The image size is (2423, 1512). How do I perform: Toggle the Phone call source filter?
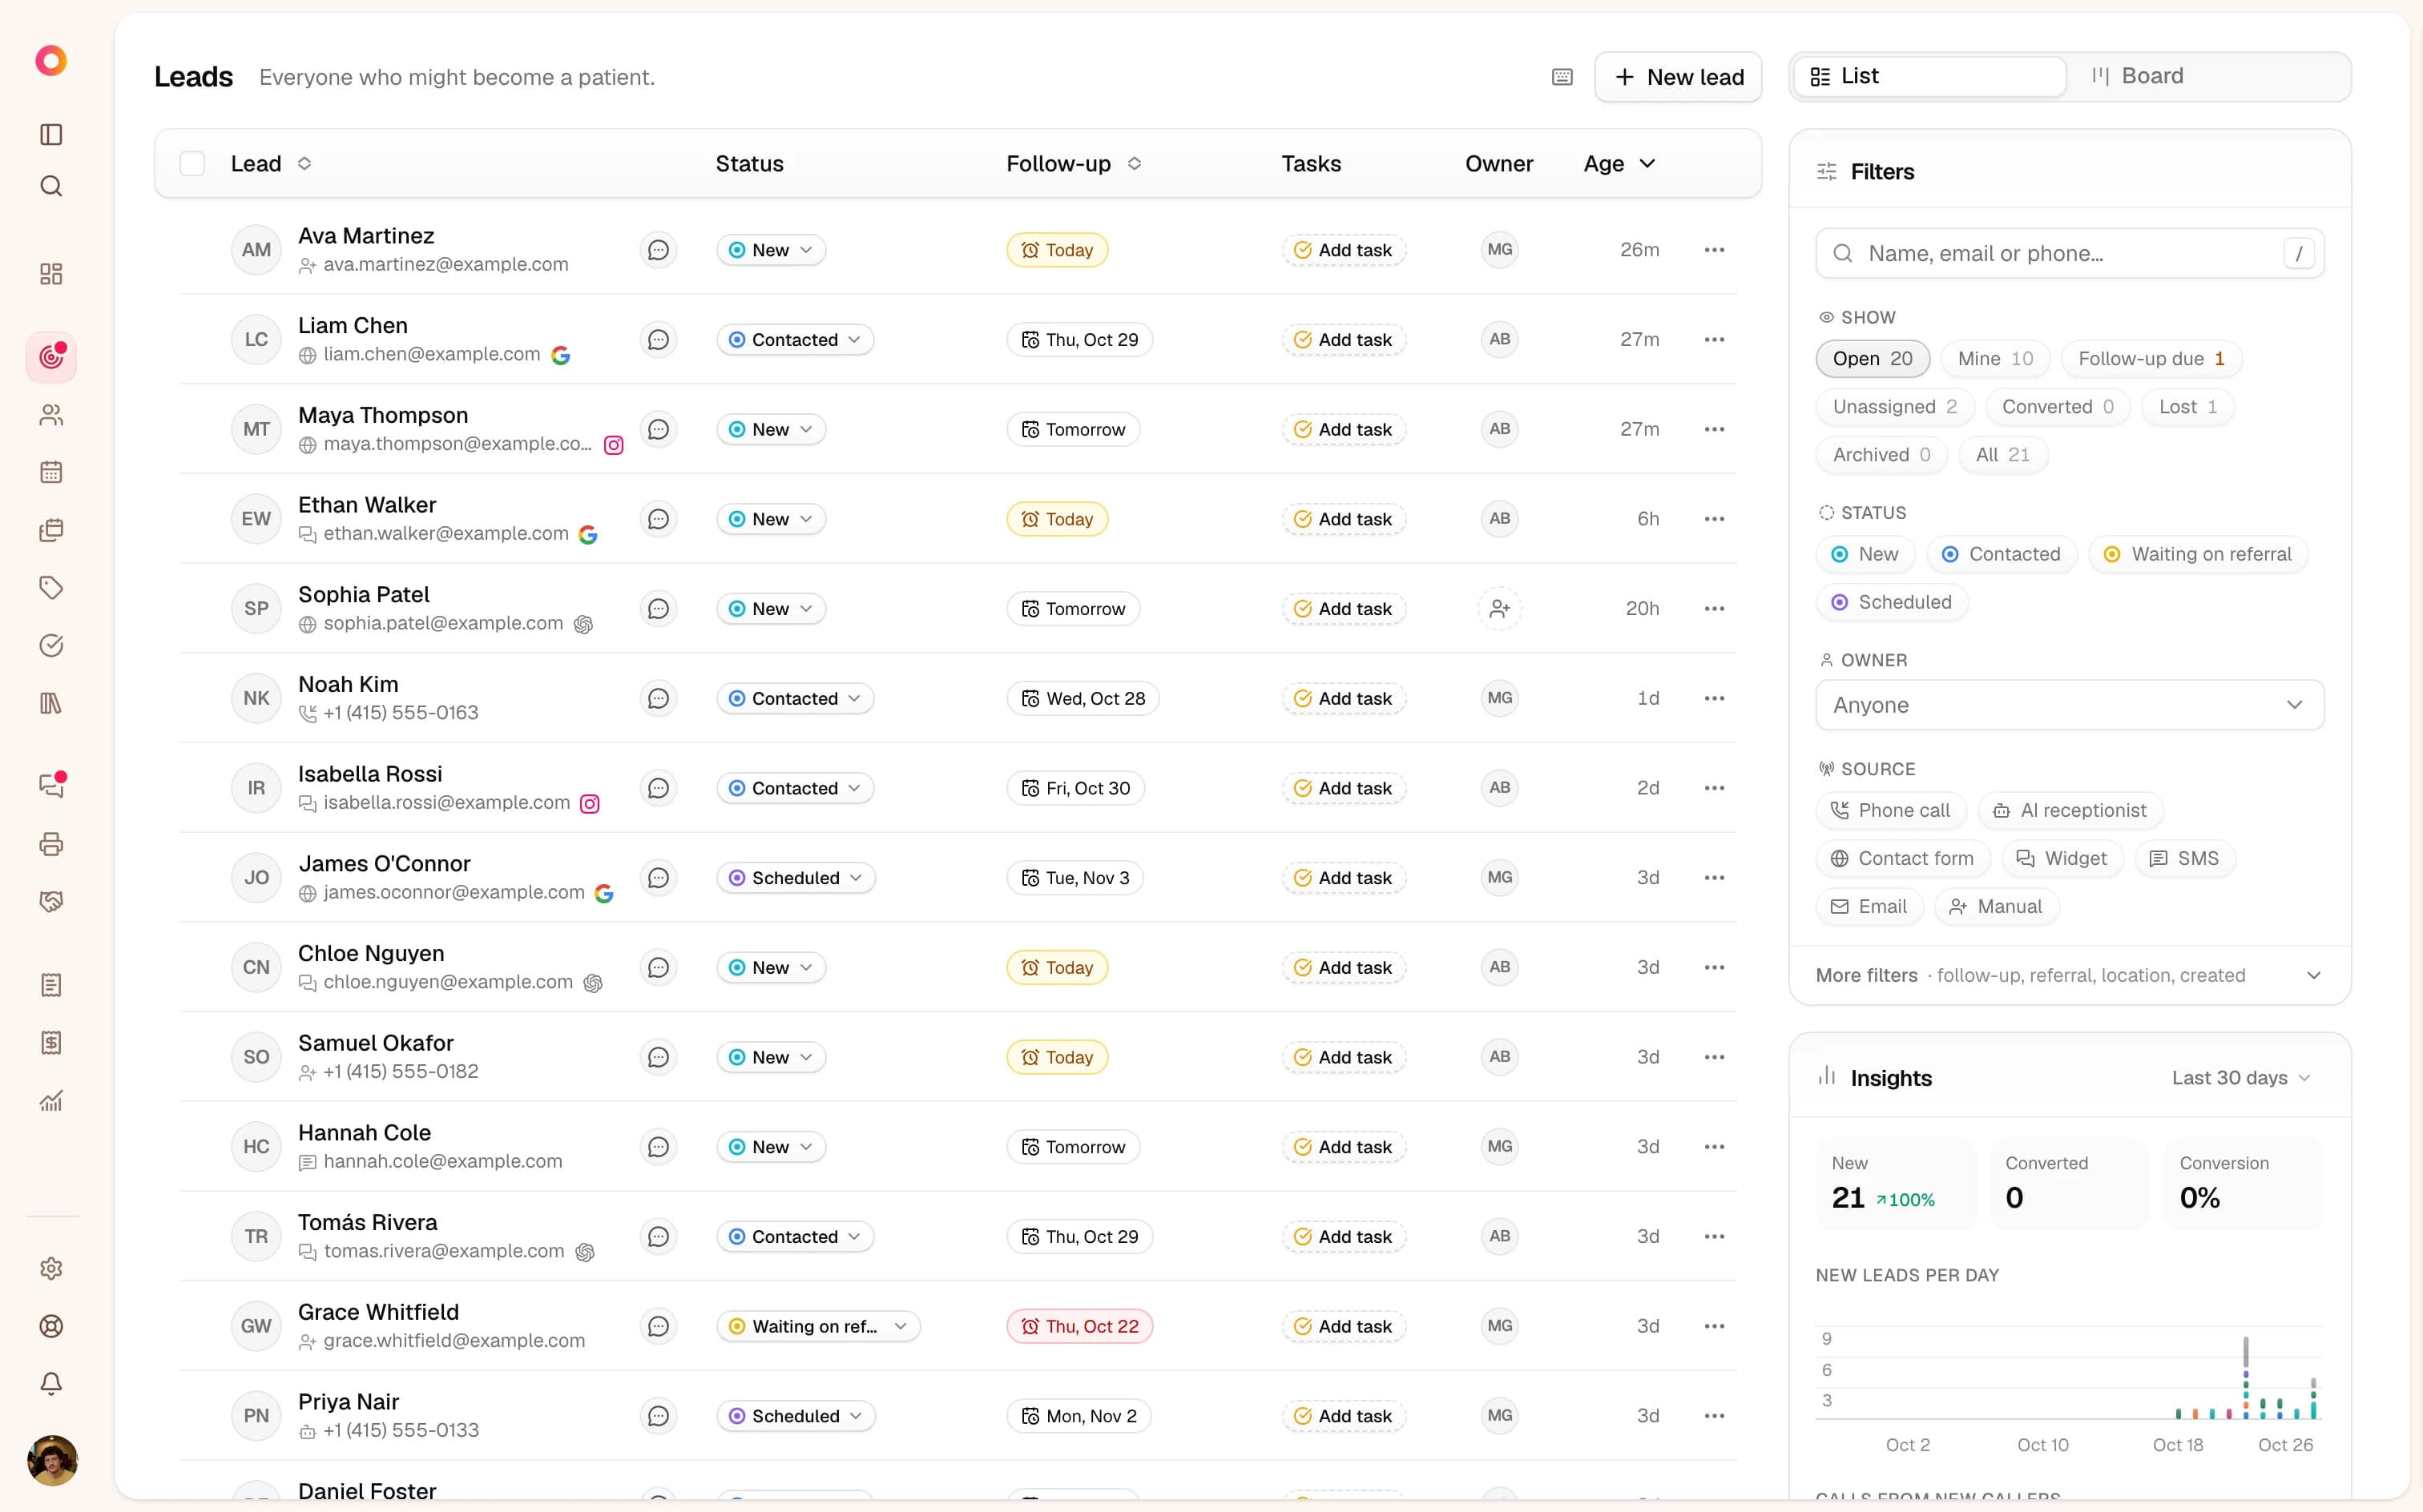[x=1891, y=810]
